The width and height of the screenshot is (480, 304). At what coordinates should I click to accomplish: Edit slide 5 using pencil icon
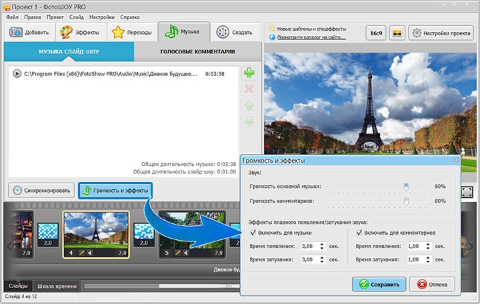point(178,253)
